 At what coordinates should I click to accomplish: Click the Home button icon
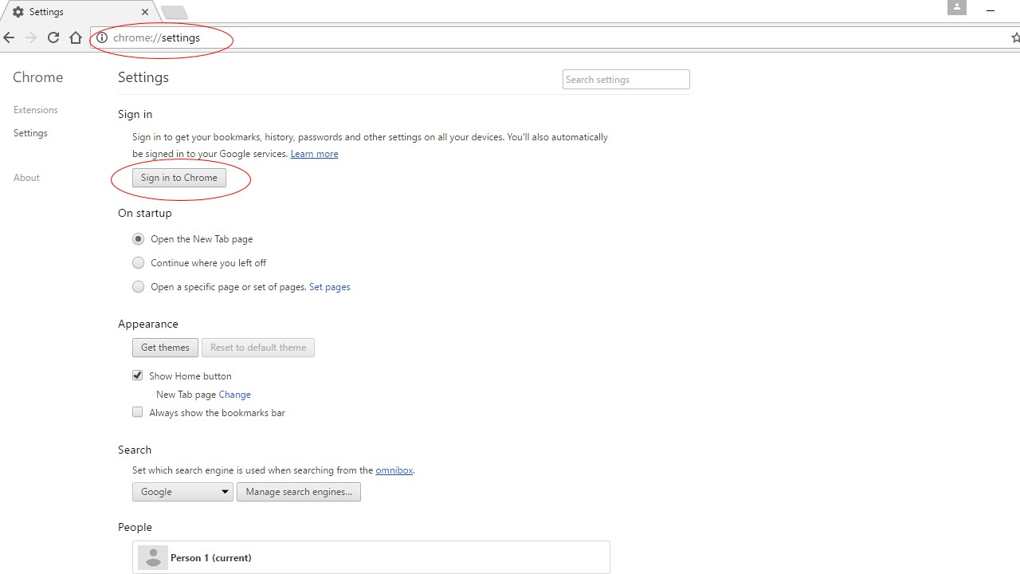click(x=76, y=37)
